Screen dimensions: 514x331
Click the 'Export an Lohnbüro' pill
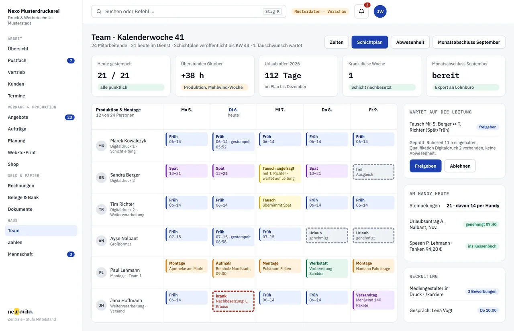pyautogui.click(x=466, y=87)
